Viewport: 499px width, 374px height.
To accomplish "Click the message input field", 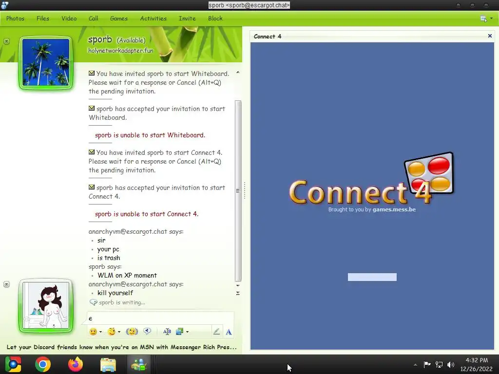I will click(x=160, y=318).
